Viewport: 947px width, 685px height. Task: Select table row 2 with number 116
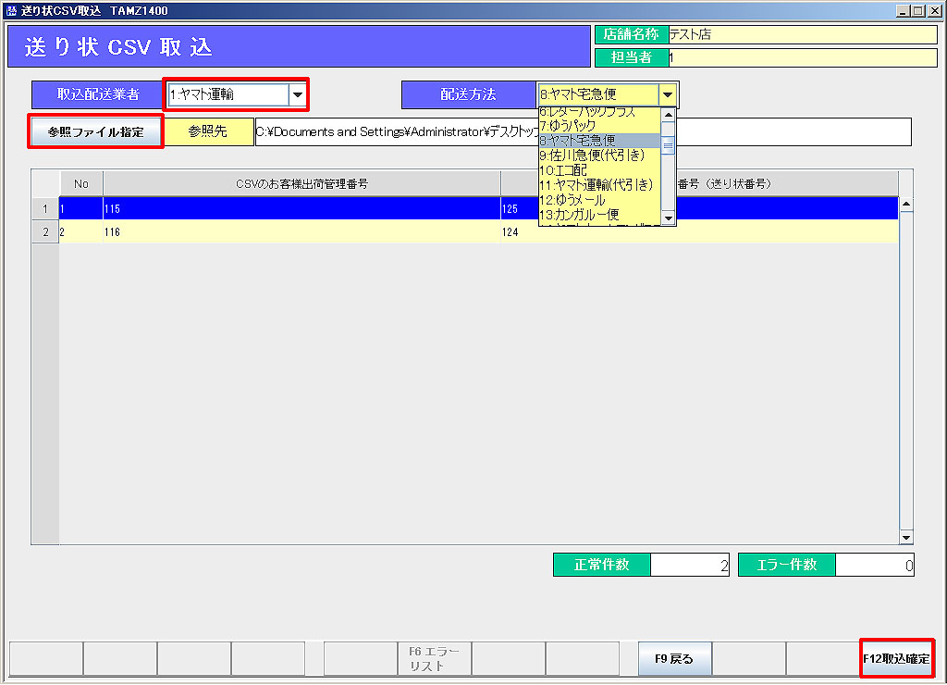tap(277, 232)
